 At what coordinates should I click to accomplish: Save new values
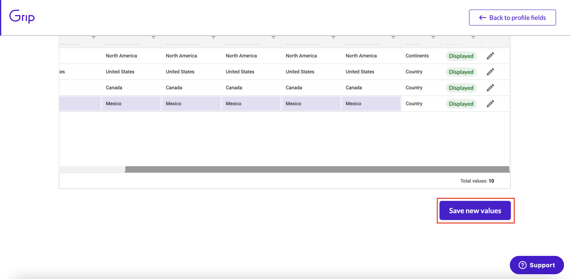(475, 211)
